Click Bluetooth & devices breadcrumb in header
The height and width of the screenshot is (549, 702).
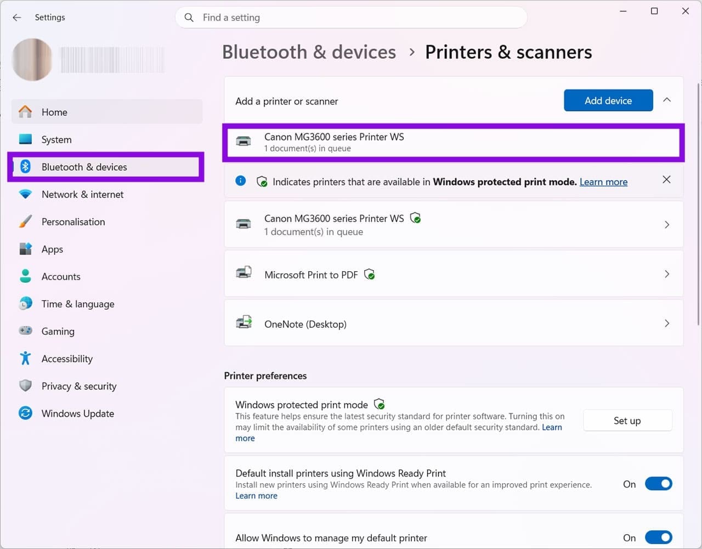pyautogui.click(x=309, y=52)
